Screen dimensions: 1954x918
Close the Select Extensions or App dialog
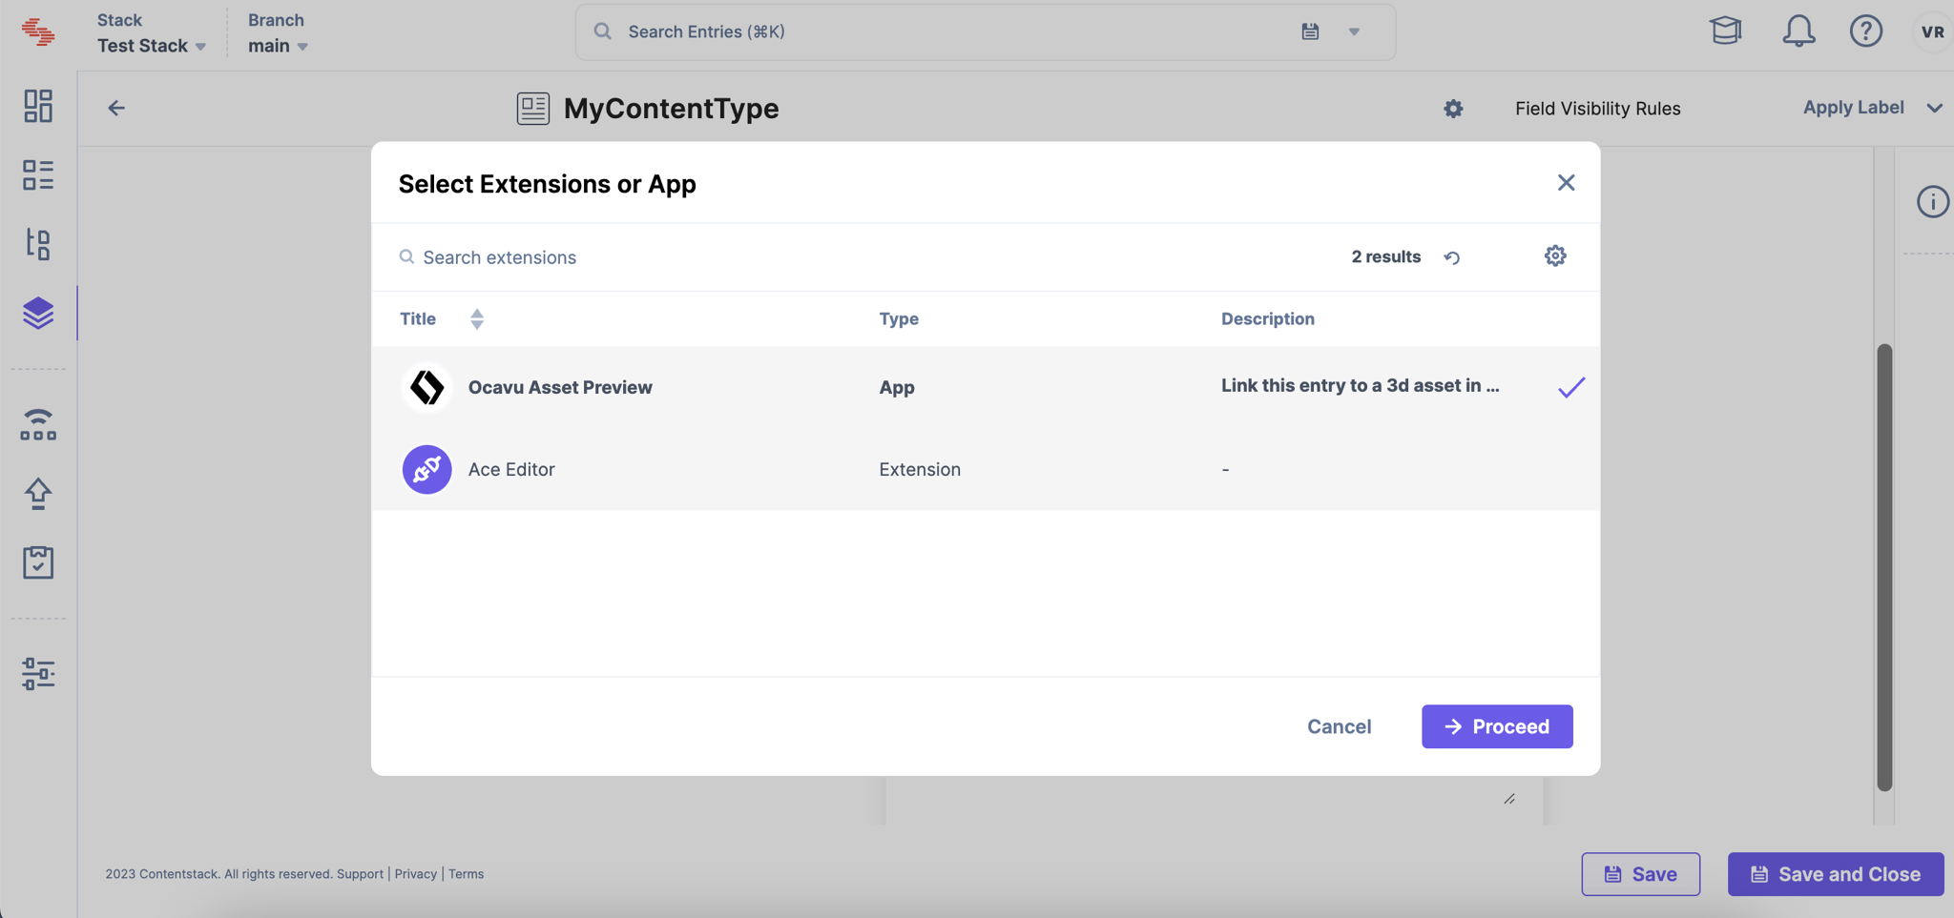click(x=1566, y=182)
